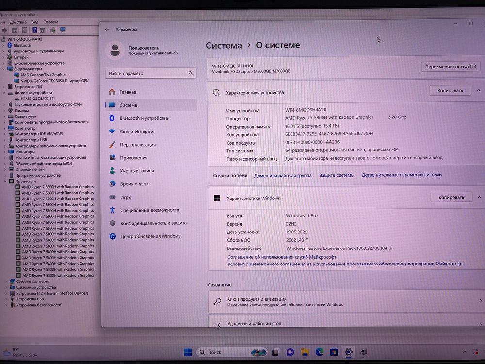This screenshot has width=485, height=364.
Task: Open the purple chat app on taskbar
Action: pos(290,352)
